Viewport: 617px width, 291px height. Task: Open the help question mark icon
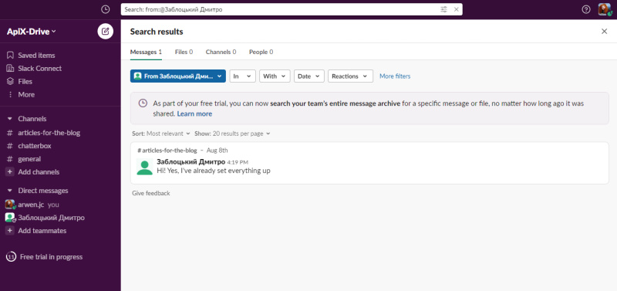click(x=586, y=9)
